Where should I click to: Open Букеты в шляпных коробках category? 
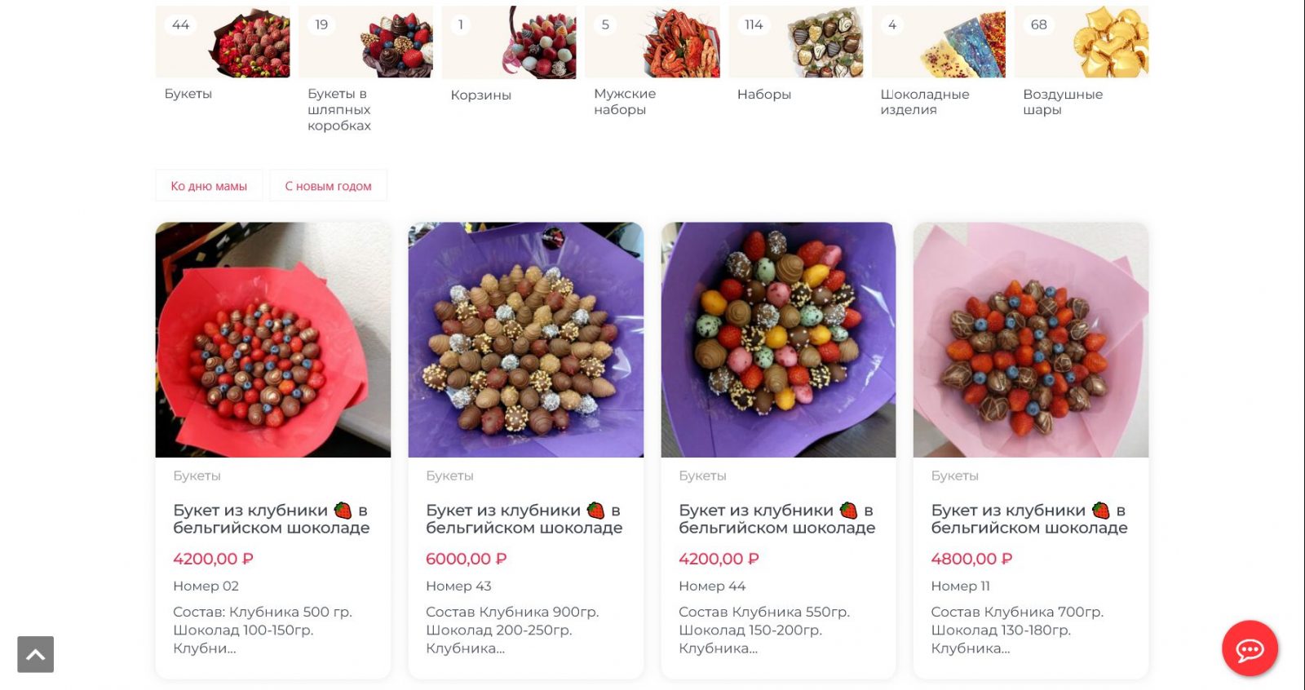(365, 42)
